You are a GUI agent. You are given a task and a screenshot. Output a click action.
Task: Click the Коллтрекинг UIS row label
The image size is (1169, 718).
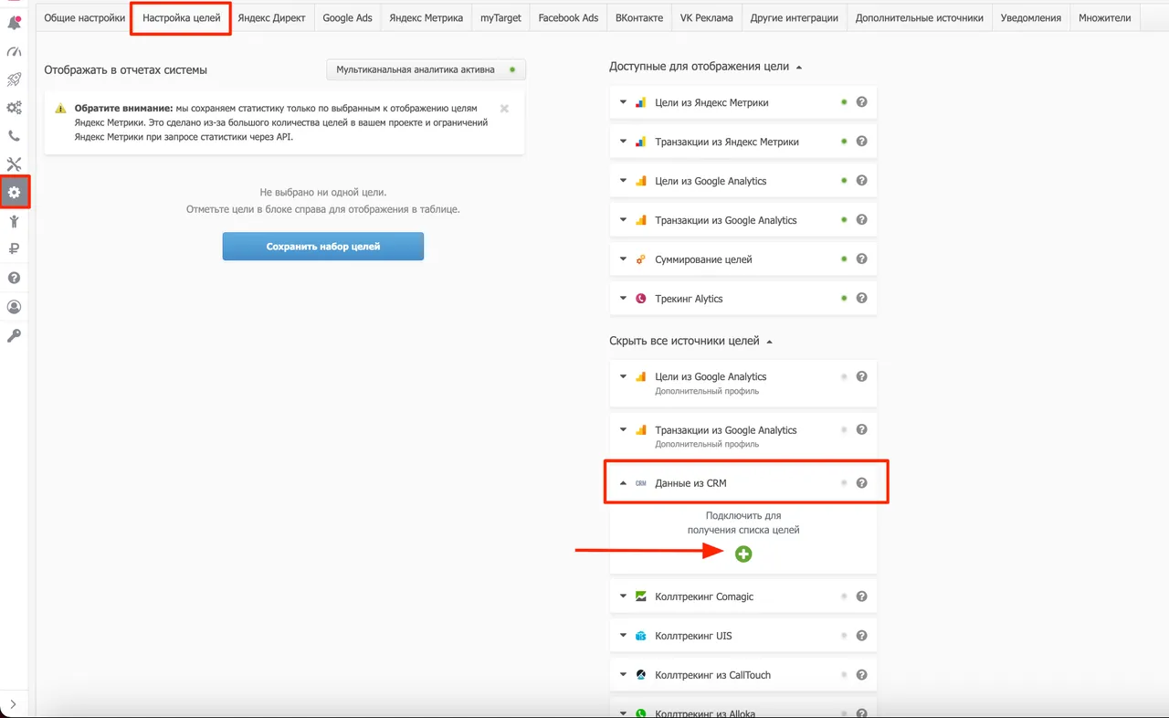693,636
